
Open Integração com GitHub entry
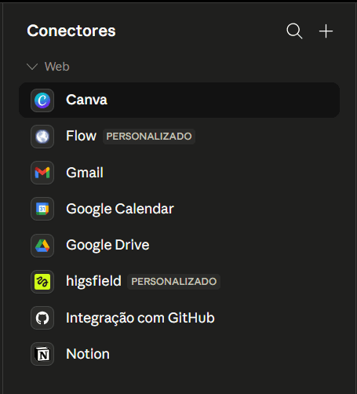click(x=140, y=318)
